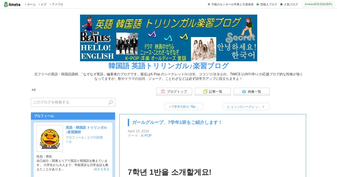Click the camera icon on 画像一覧

[x=244, y=92]
